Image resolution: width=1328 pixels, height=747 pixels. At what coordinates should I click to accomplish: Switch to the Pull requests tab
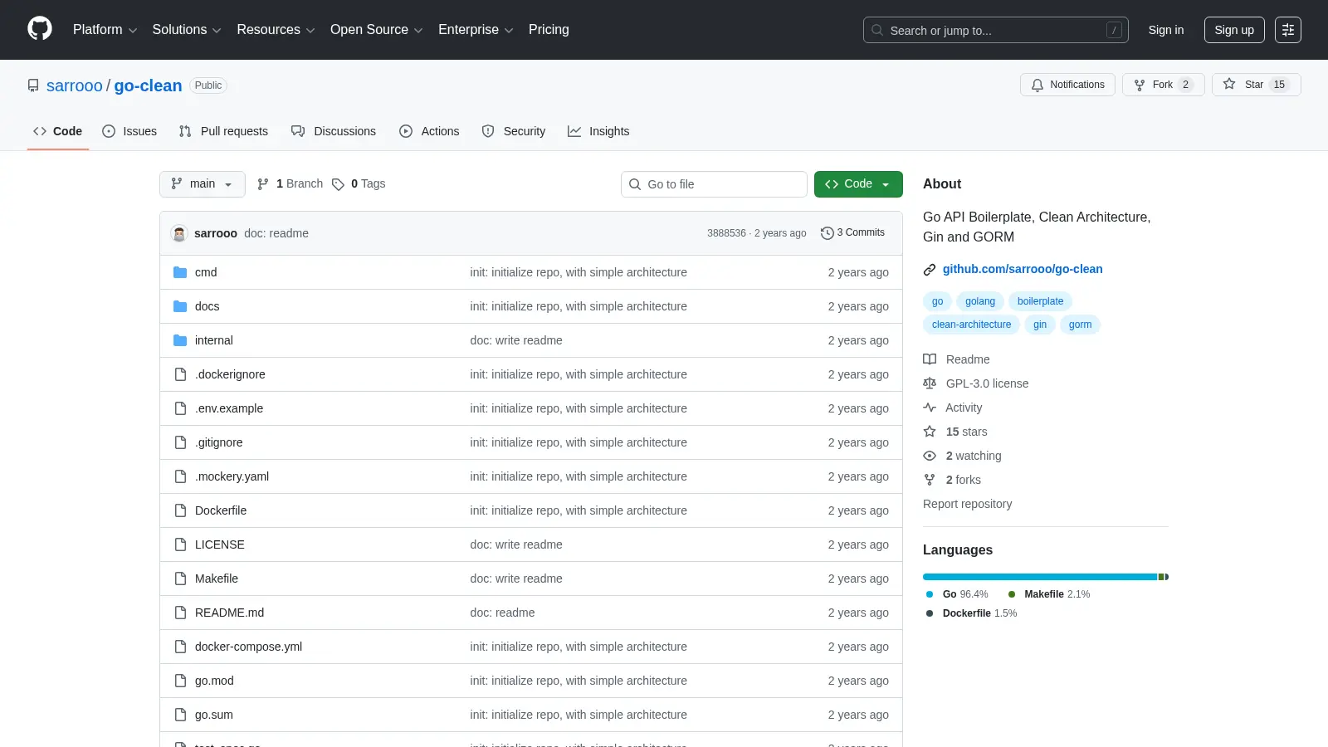click(223, 131)
